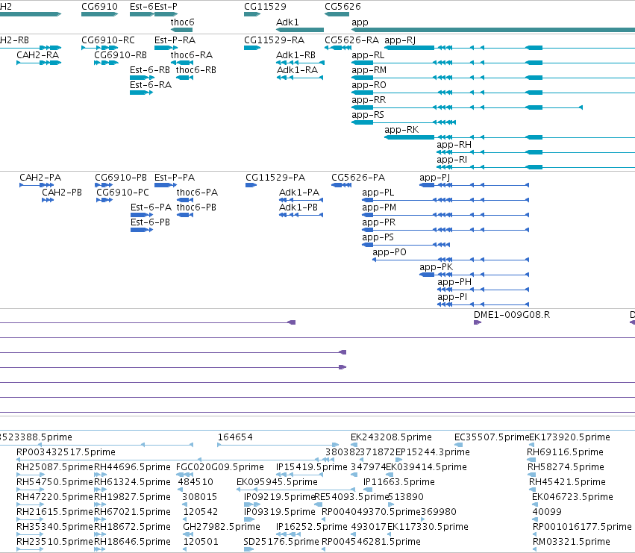Select the CG6910 gene label

(100, 7)
